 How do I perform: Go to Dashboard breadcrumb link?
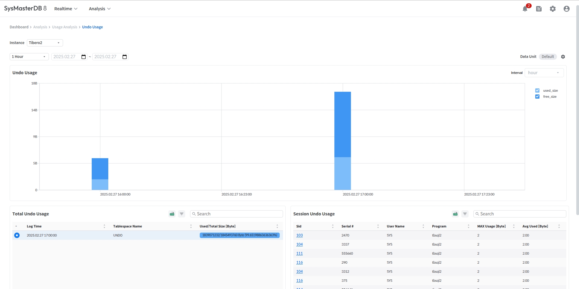(19, 27)
